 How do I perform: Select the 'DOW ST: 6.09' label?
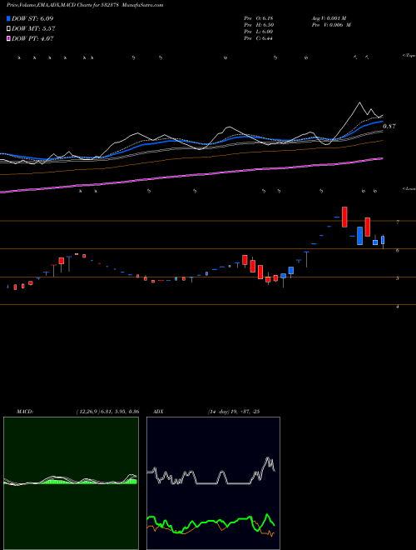(x=32, y=18)
